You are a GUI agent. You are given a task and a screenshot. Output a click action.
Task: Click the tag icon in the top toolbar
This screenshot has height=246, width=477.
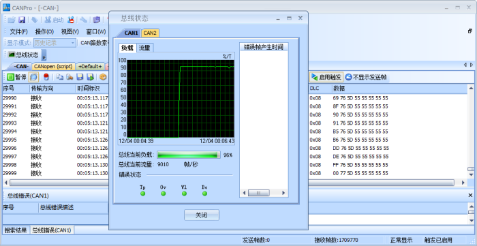(35, 20)
